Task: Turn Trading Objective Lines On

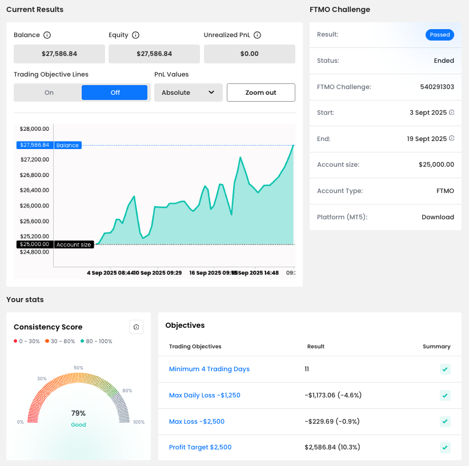Action: point(49,93)
